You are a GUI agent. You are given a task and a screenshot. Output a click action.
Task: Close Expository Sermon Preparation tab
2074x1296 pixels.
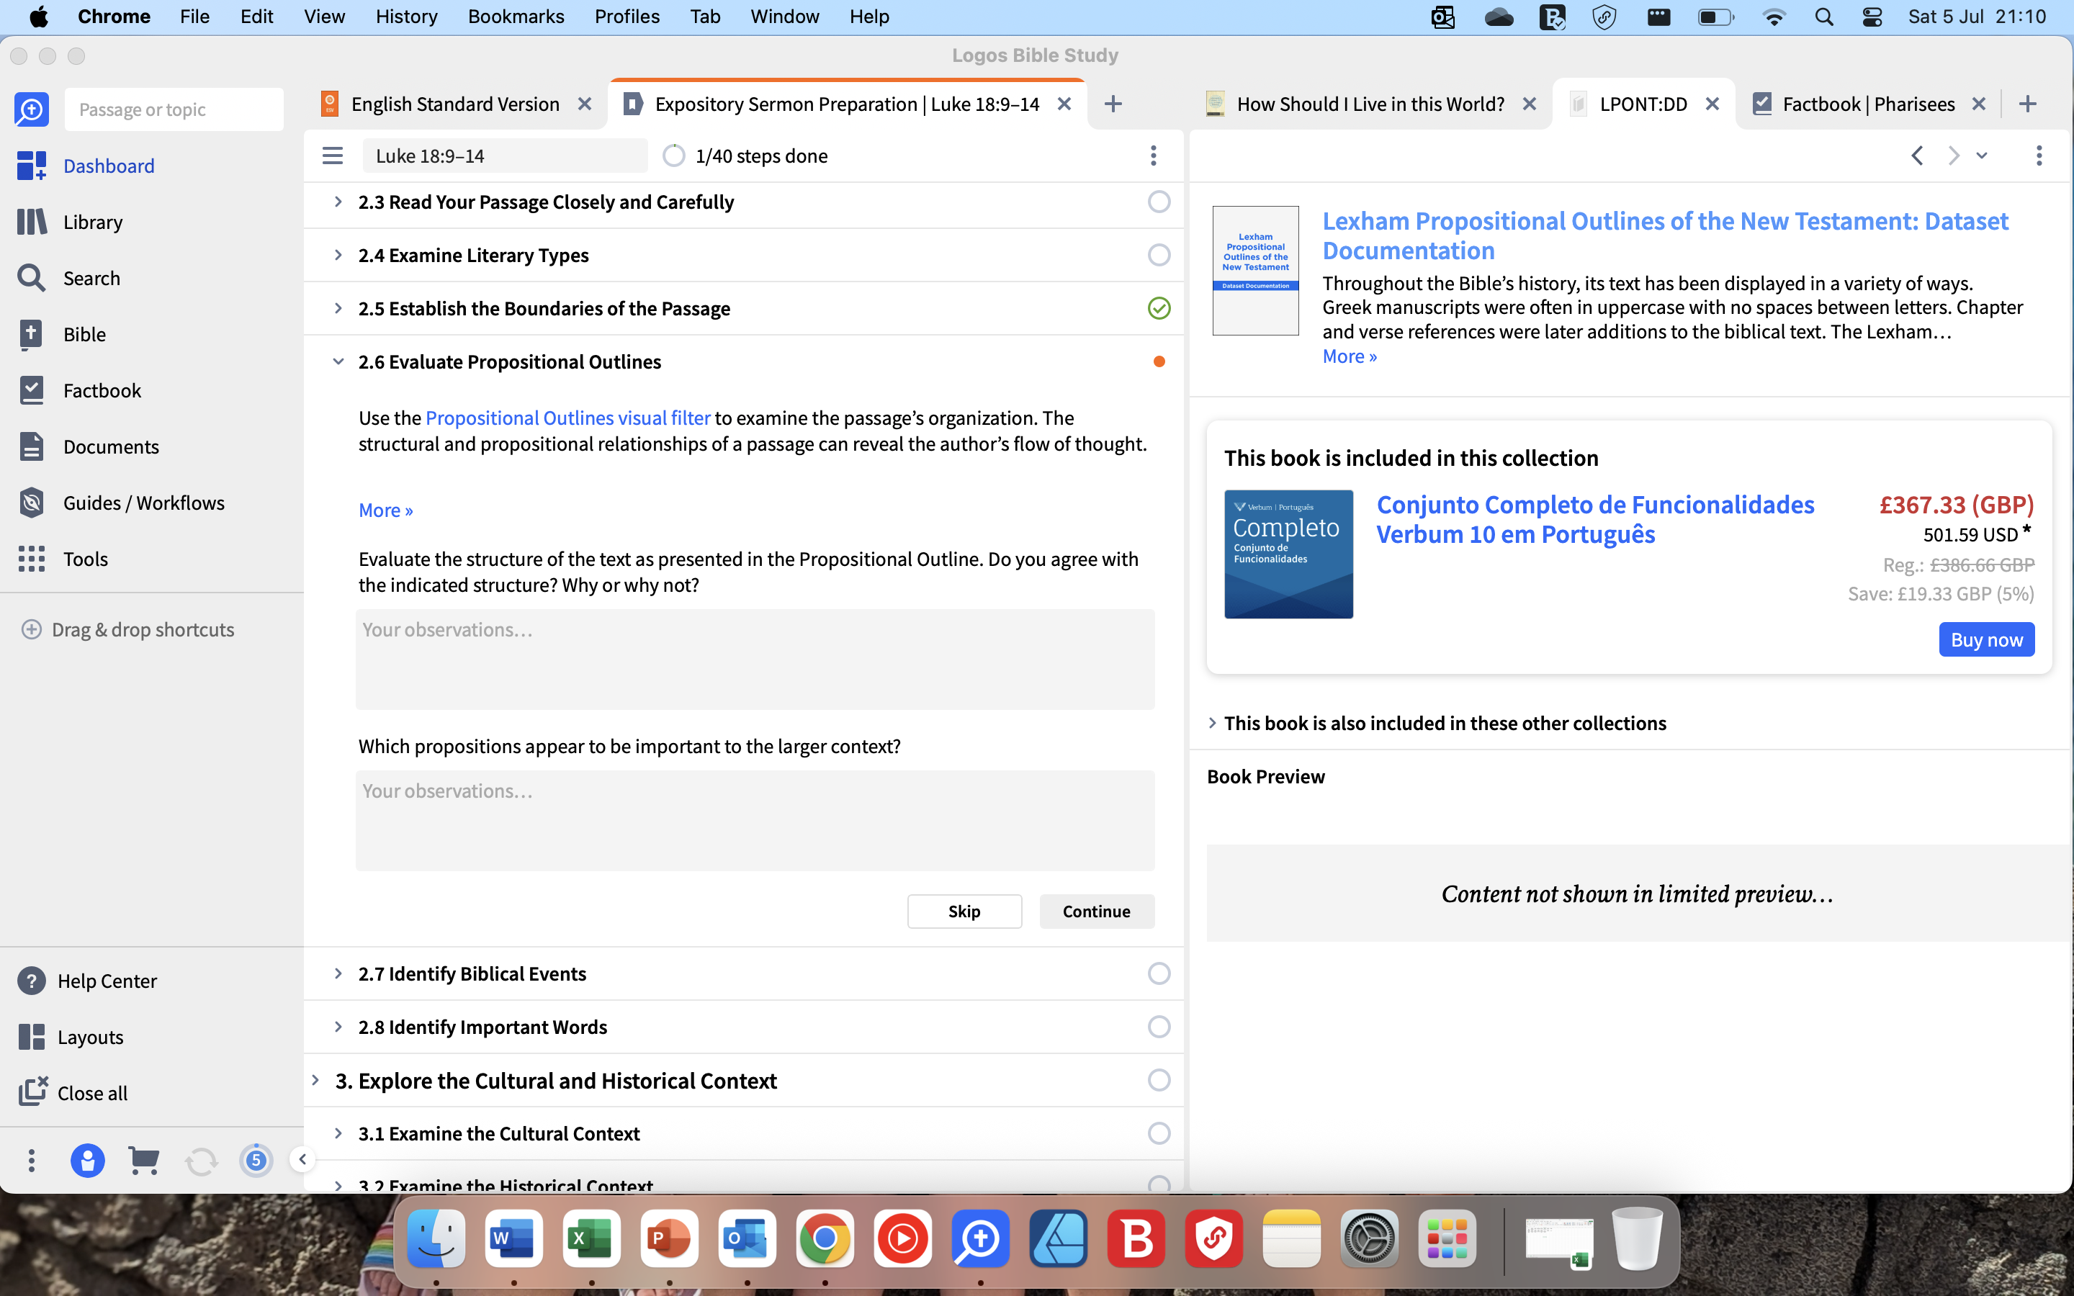(x=1064, y=104)
